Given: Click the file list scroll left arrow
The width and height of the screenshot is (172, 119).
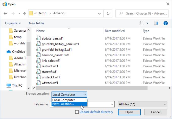Looking at the screenshot, I should click(34, 88).
